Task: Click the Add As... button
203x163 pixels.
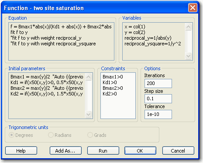Action: click(x=65, y=151)
